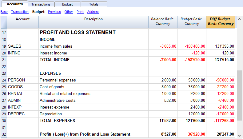
Task: Select the bold Budget view
Action: click(38, 12)
